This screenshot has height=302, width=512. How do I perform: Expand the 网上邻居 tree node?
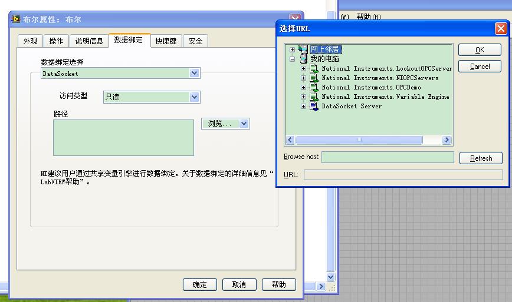292,49
